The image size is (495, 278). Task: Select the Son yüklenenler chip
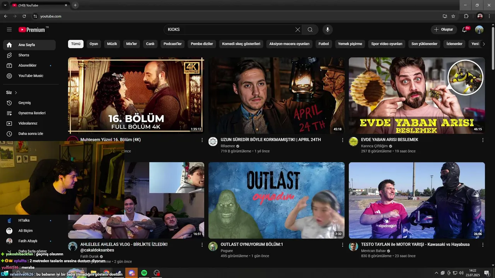pyautogui.click(x=425, y=44)
